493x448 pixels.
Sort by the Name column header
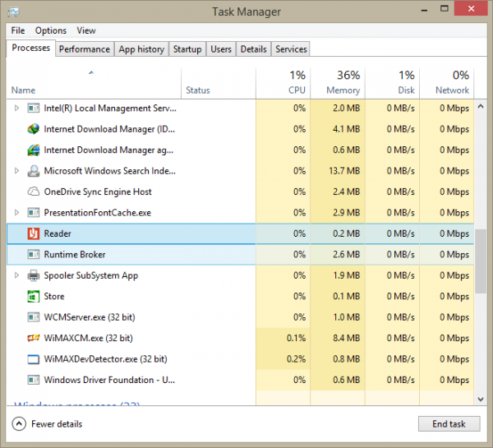click(94, 84)
